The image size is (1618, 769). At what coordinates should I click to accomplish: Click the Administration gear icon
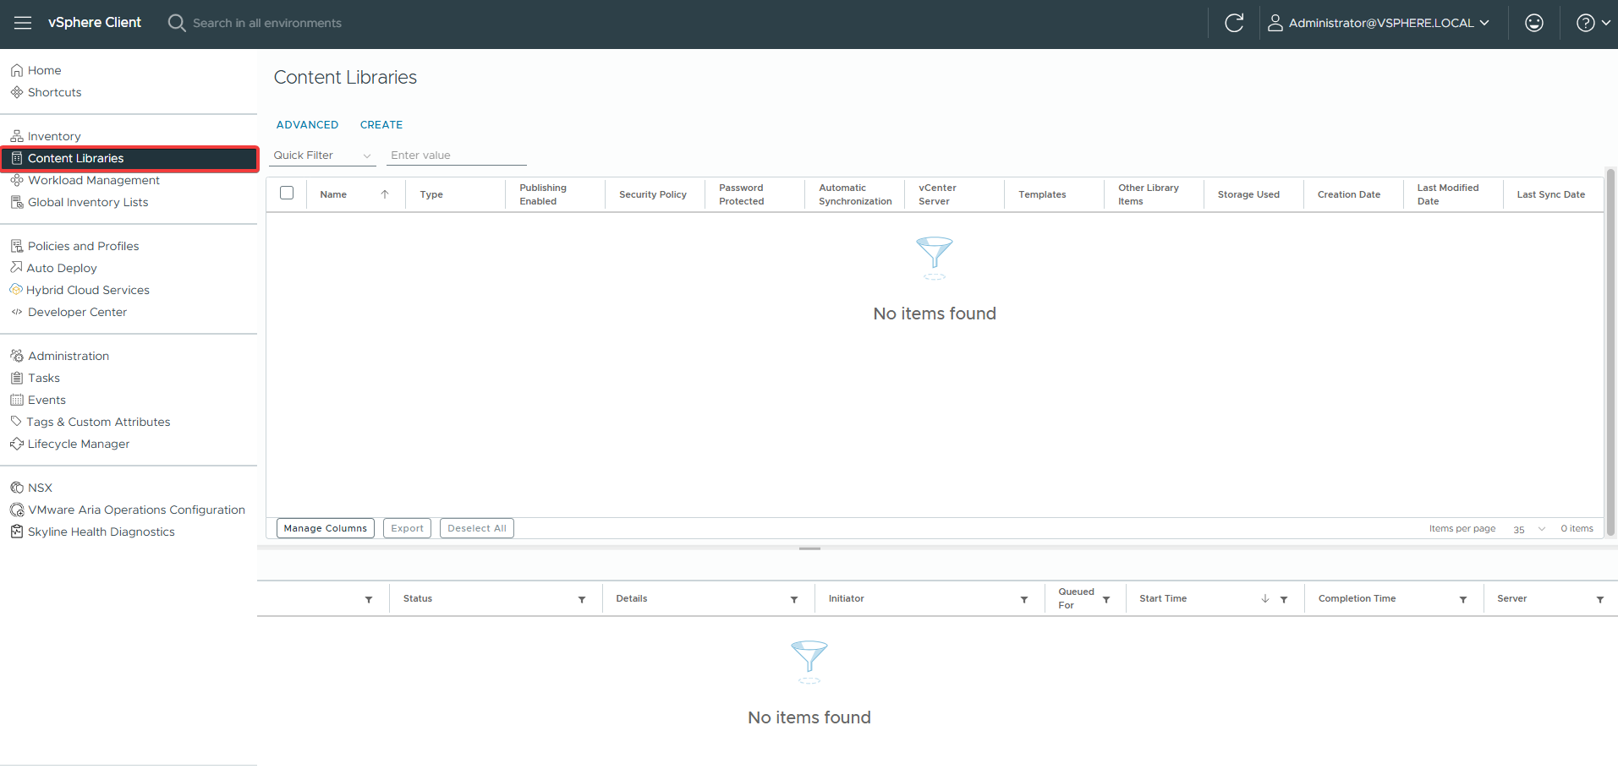(x=17, y=356)
